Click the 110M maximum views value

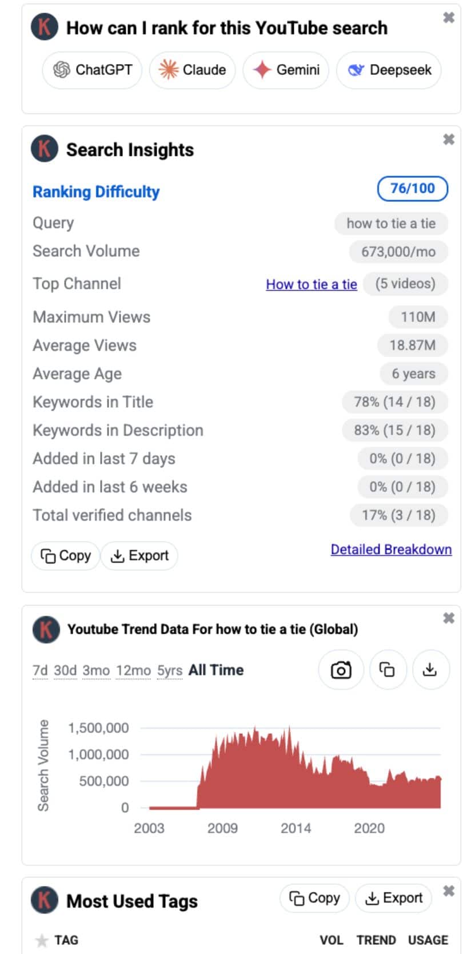[418, 317]
